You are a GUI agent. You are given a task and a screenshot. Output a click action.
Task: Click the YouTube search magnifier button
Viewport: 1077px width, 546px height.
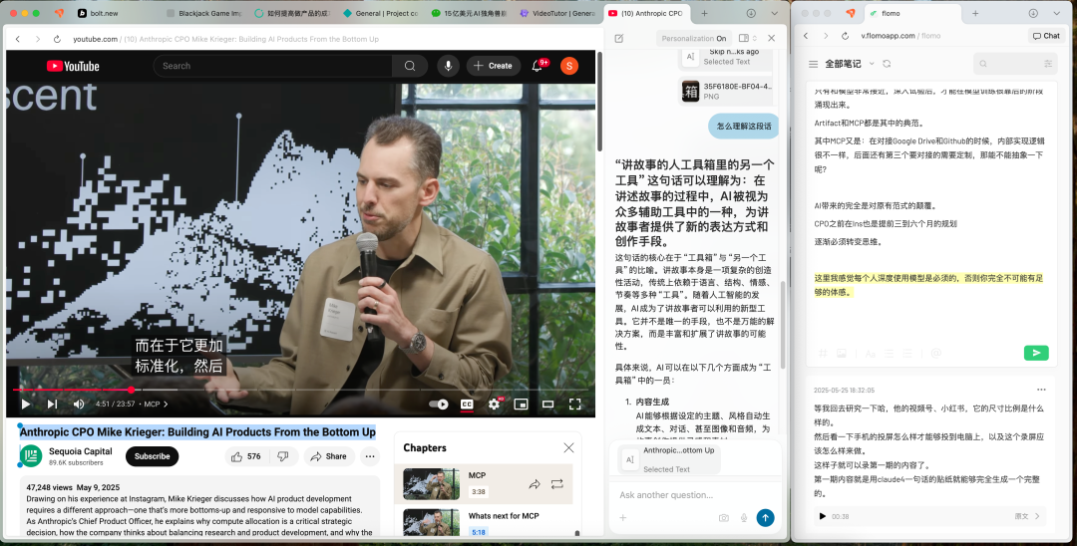point(410,66)
